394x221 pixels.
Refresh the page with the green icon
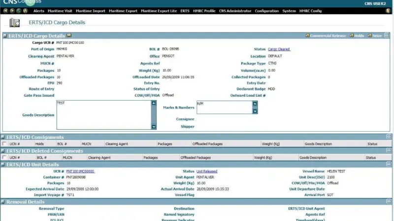coord(19,11)
